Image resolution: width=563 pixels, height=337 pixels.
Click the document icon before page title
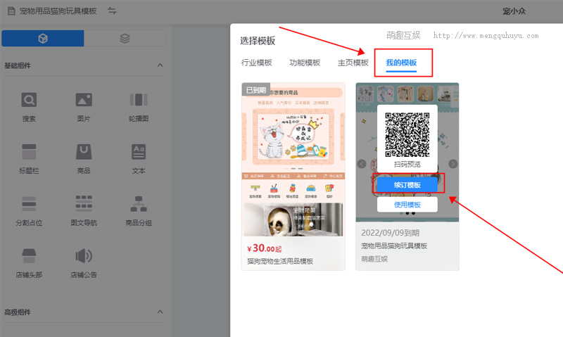point(11,11)
